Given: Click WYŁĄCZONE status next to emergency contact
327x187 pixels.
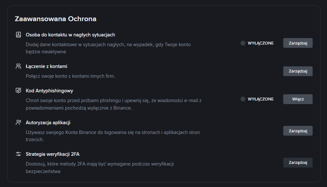Looking at the screenshot, I should pos(260,43).
